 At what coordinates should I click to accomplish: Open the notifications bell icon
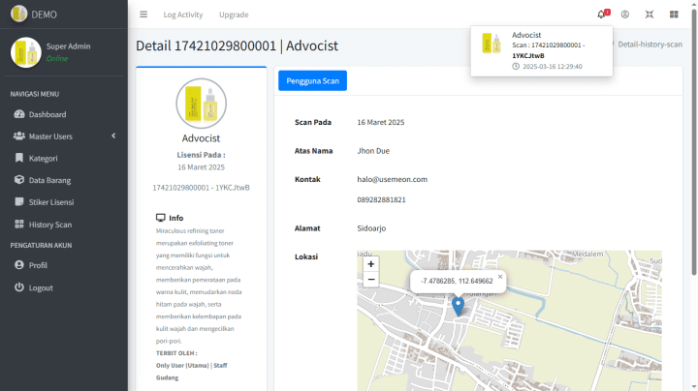pyautogui.click(x=601, y=15)
